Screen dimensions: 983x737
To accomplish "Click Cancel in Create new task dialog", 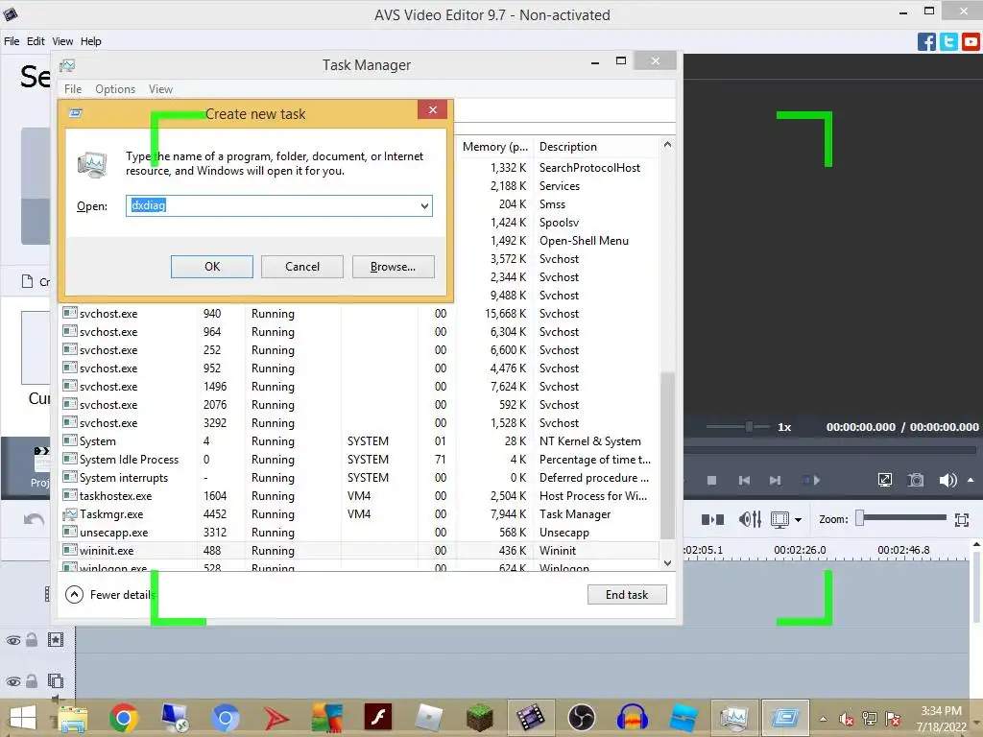I will click(302, 267).
